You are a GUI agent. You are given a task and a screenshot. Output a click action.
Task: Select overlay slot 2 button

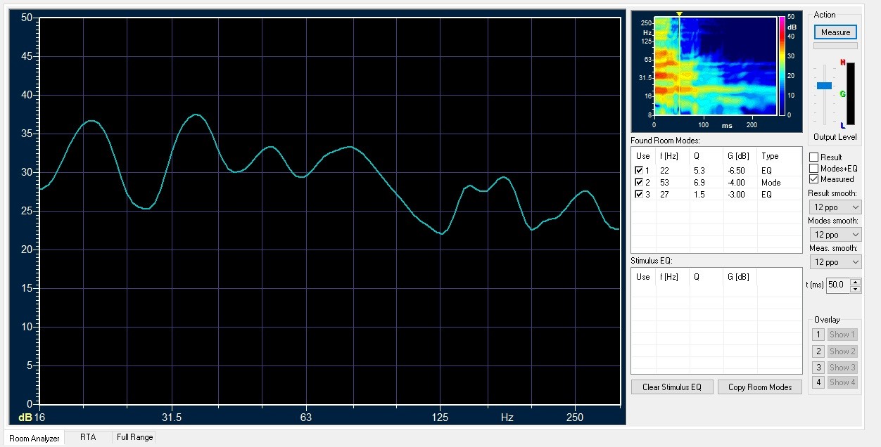coord(818,351)
